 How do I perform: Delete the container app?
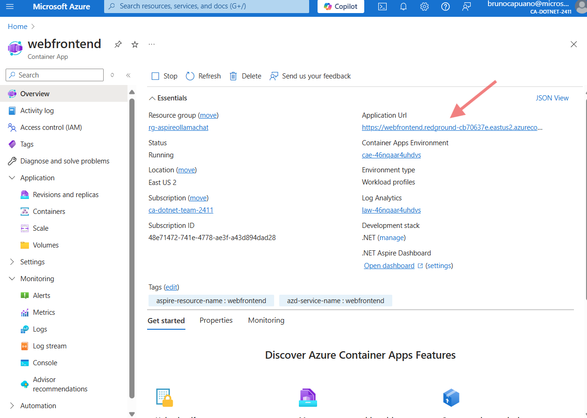[x=245, y=76]
